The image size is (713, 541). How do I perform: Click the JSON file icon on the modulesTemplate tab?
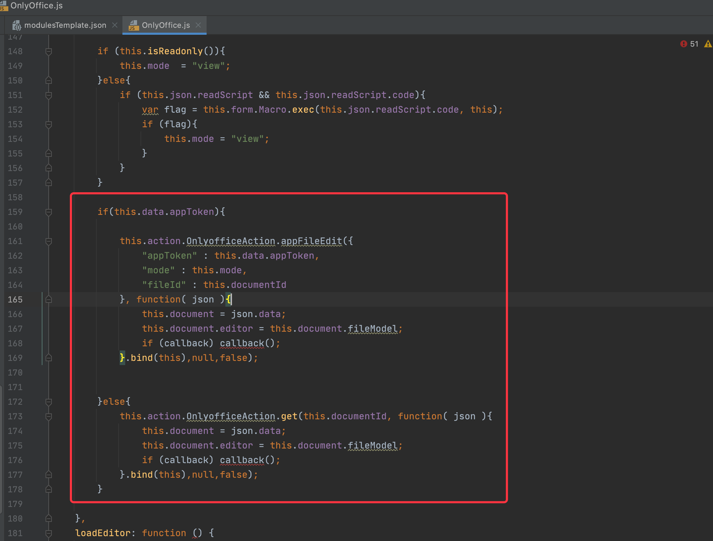pyautogui.click(x=16, y=25)
